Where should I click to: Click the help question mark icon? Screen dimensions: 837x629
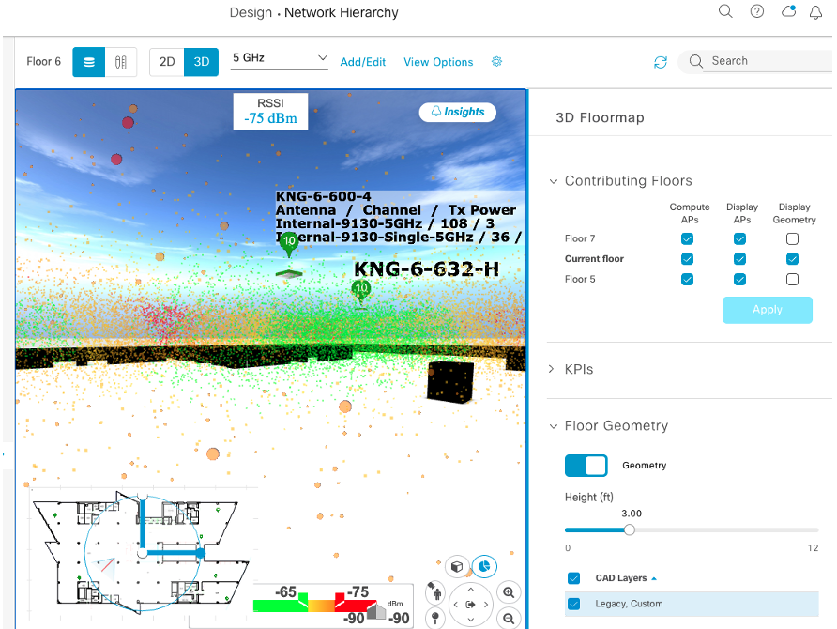[x=757, y=12]
